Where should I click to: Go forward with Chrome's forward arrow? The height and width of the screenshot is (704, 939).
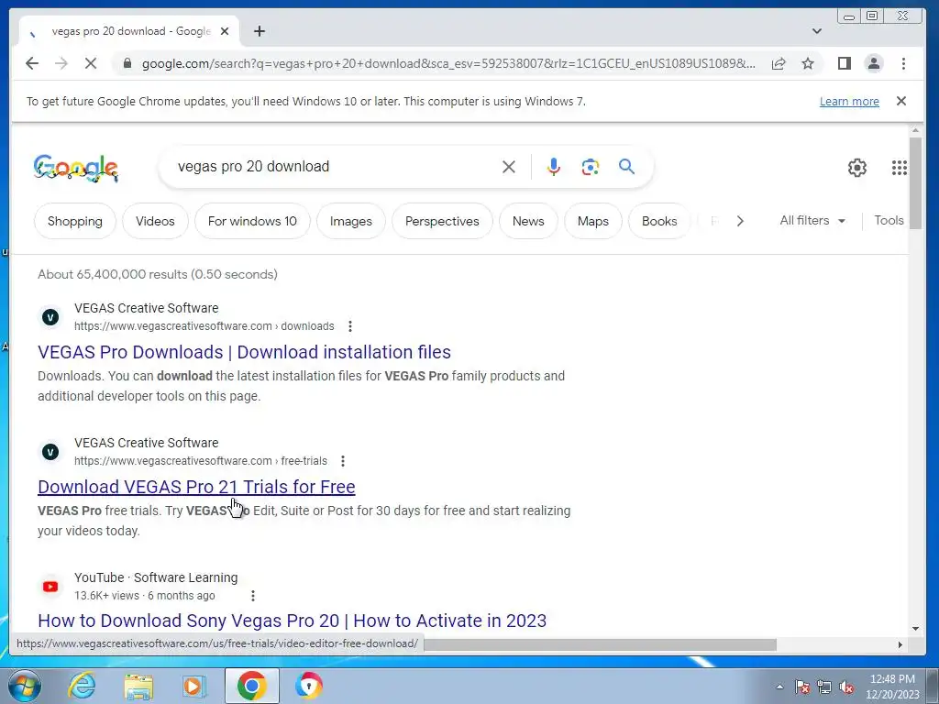[61, 63]
